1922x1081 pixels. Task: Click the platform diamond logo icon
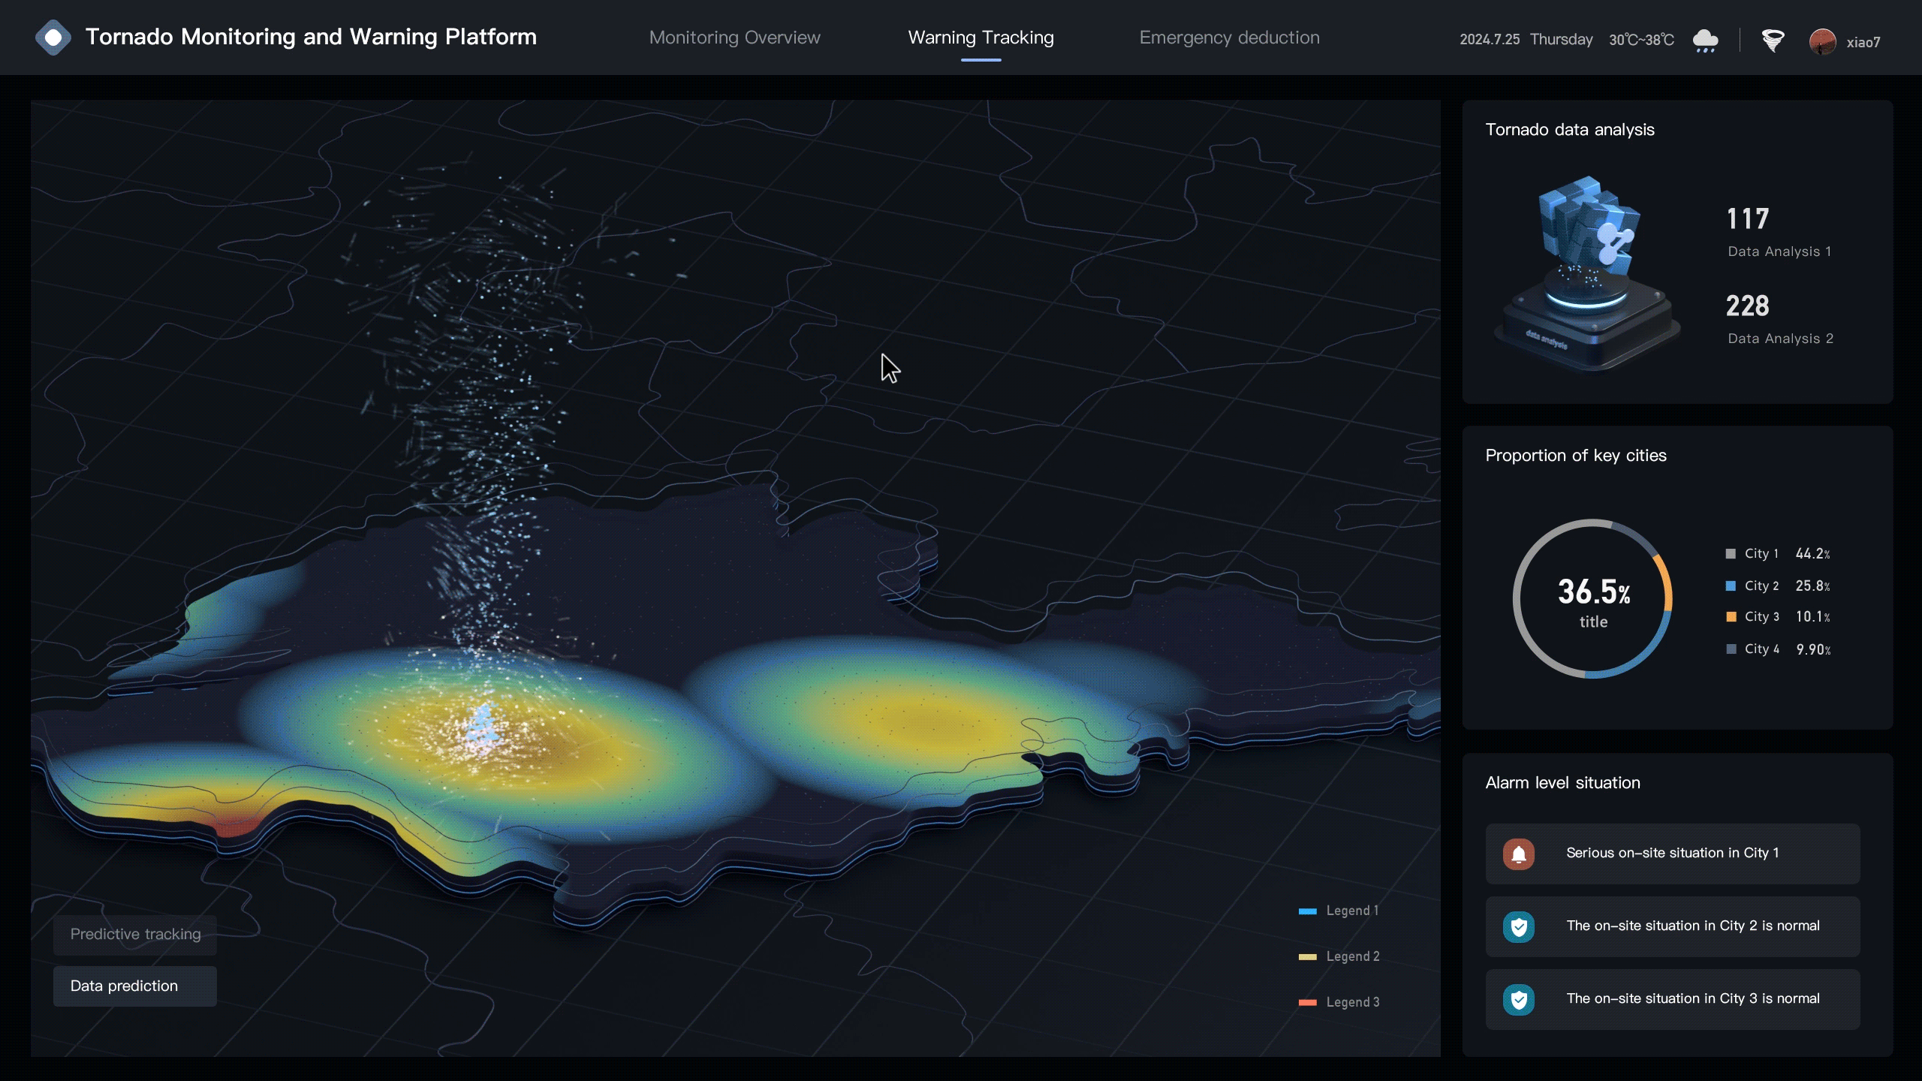click(53, 38)
